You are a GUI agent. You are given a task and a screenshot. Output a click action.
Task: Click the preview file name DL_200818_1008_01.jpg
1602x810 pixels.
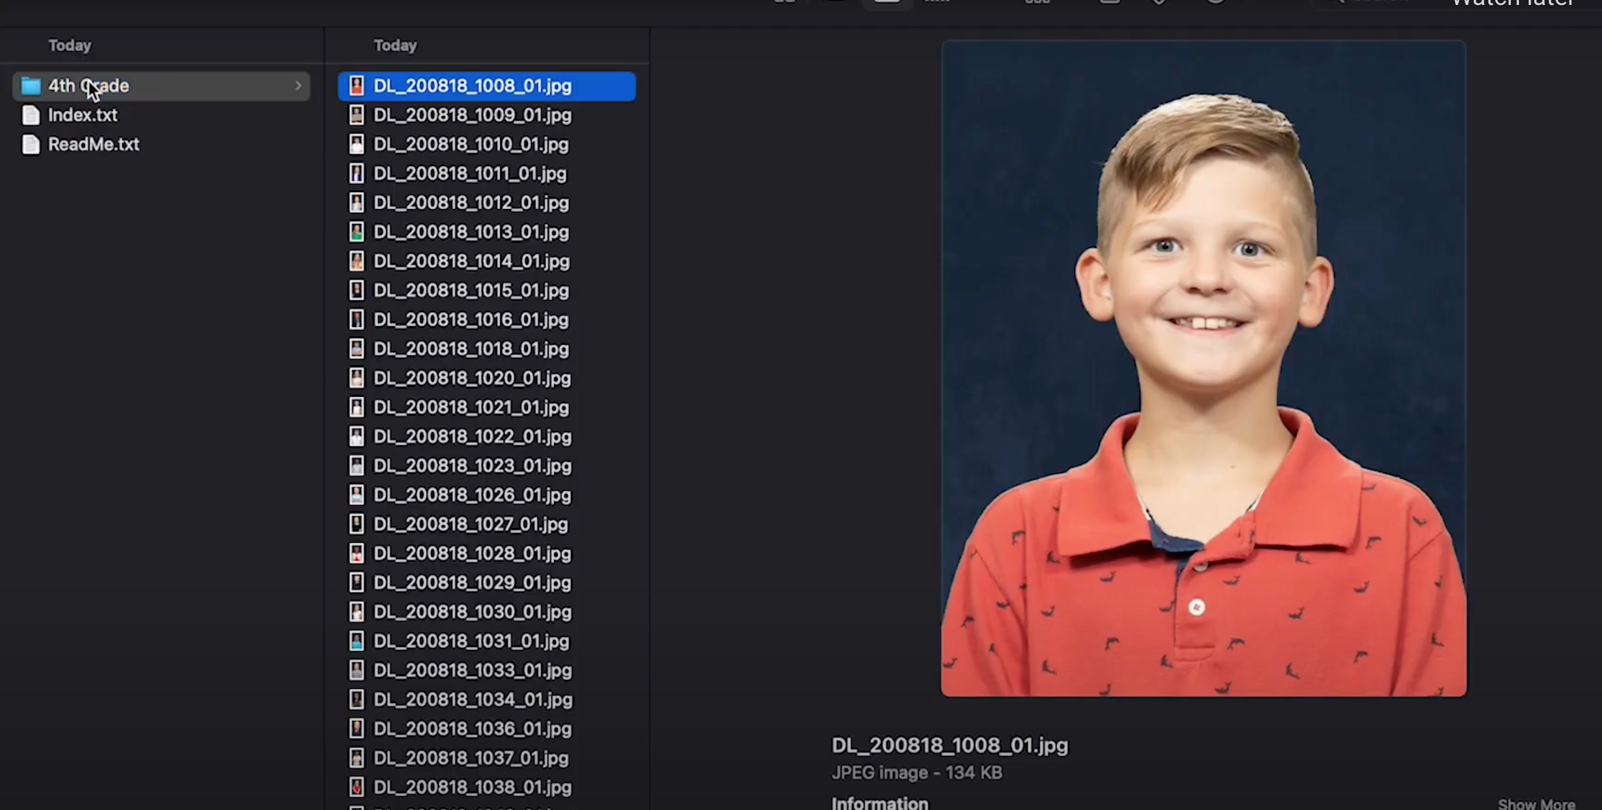pyautogui.click(x=949, y=745)
